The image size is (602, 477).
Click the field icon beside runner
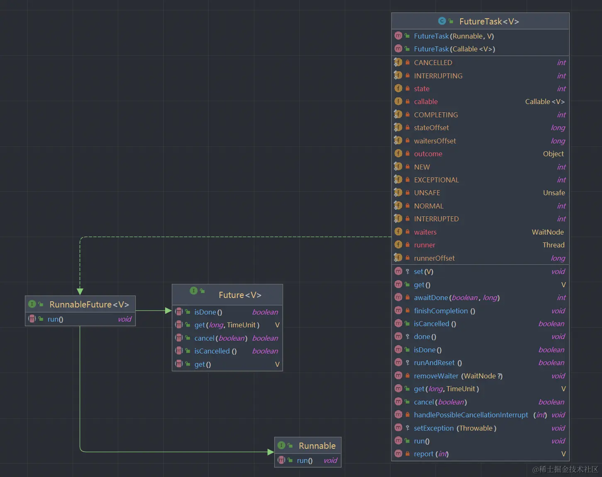(398, 245)
